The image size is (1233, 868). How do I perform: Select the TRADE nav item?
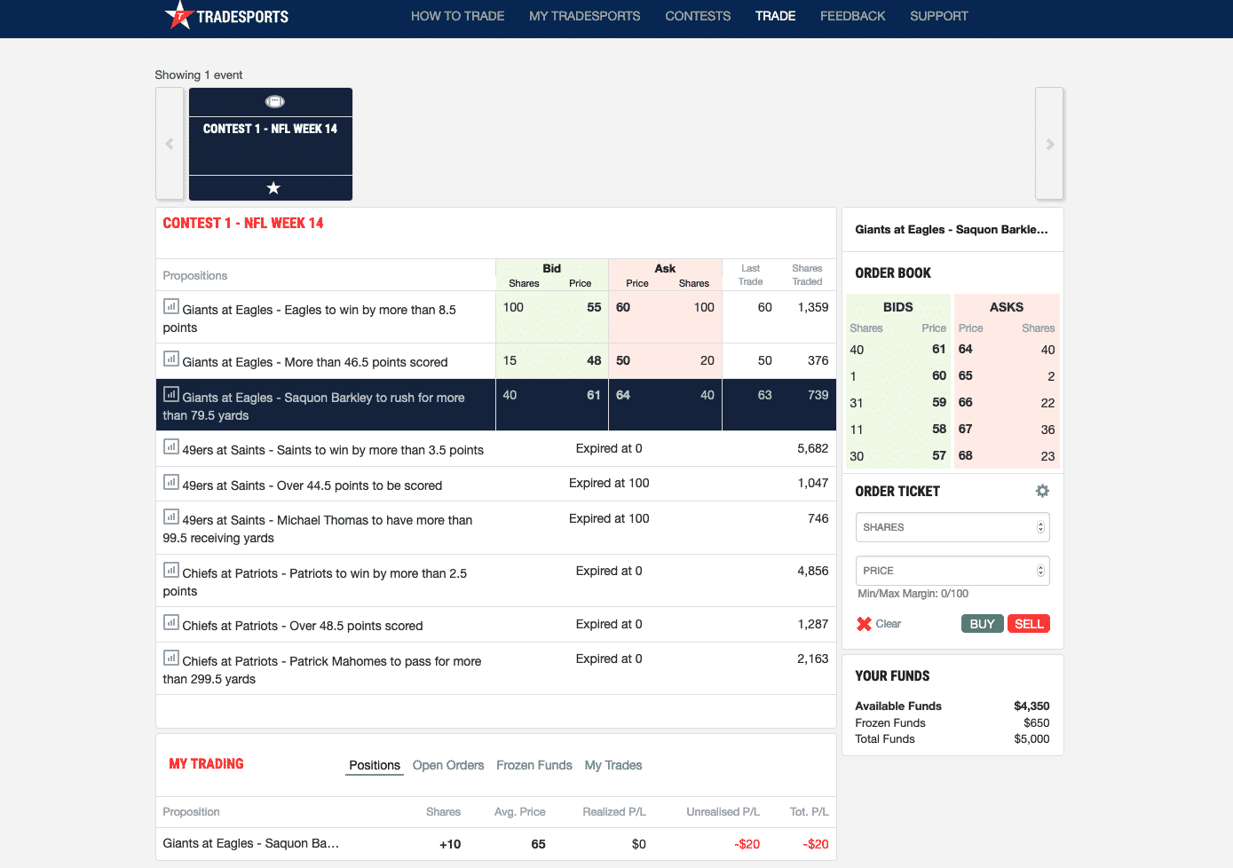775,16
